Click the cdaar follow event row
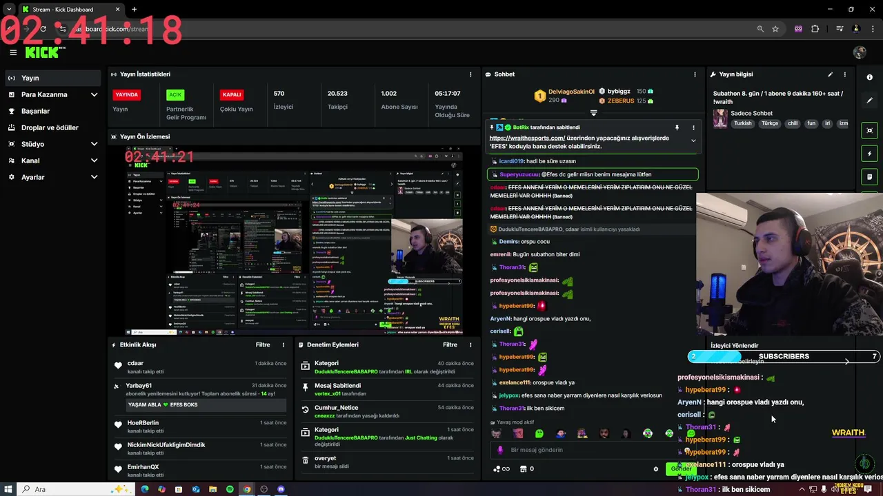The height and width of the screenshot is (496, 883). [x=200, y=366]
